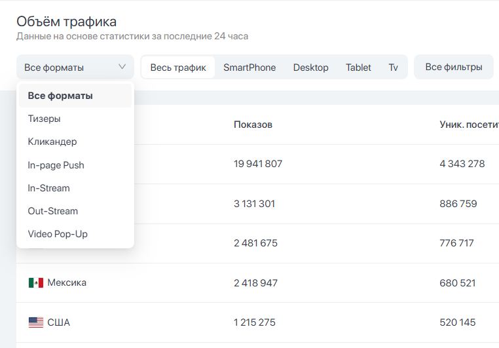This screenshot has height=348, width=499.
Task: Open the 'Все фильтры' button
Action: pyautogui.click(x=454, y=67)
